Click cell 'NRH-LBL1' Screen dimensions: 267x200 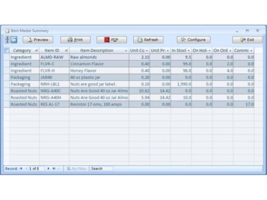[x=54, y=84]
